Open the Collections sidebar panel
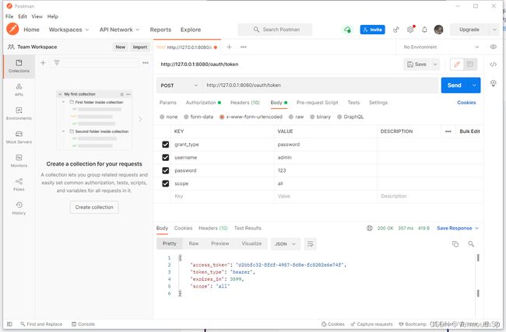The height and width of the screenshot is (332, 506). click(19, 66)
